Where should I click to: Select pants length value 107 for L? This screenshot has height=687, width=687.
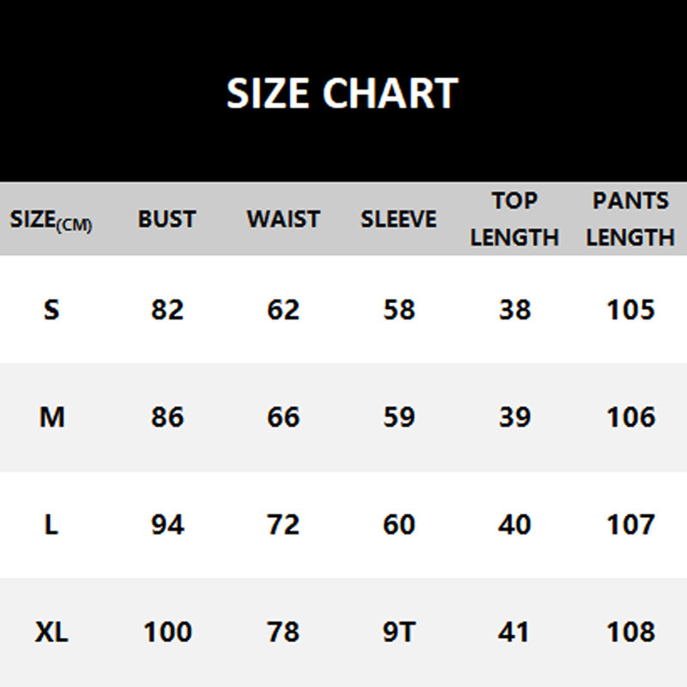pyautogui.click(x=630, y=525)
